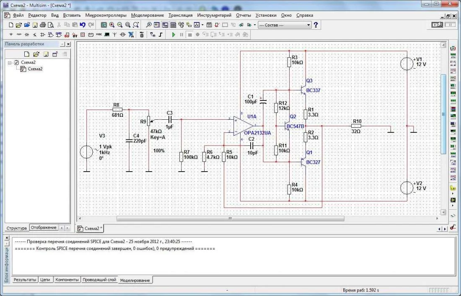Toggle the Схема2 project checkbox
Image resolution: width=461 pixels, height=296 pixels.
tap(17, 62)
